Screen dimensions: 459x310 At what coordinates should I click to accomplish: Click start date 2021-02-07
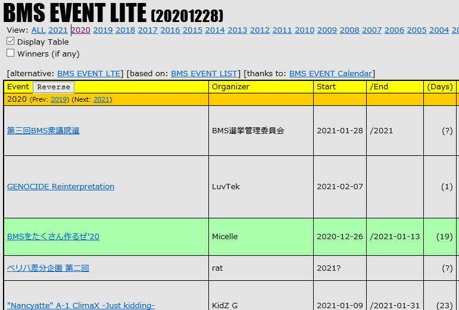(340, 187)
